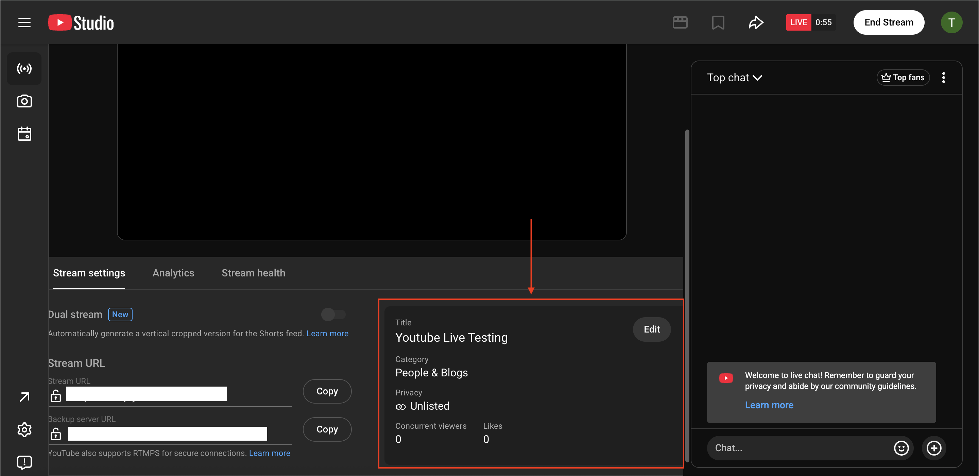Select the Stream broadcast icon in sidebar
This screenshot has height=476, width=979.
pyautogui.click(x=24, y=68)
